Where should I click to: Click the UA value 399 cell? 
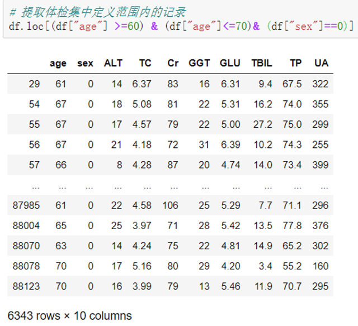320,165
